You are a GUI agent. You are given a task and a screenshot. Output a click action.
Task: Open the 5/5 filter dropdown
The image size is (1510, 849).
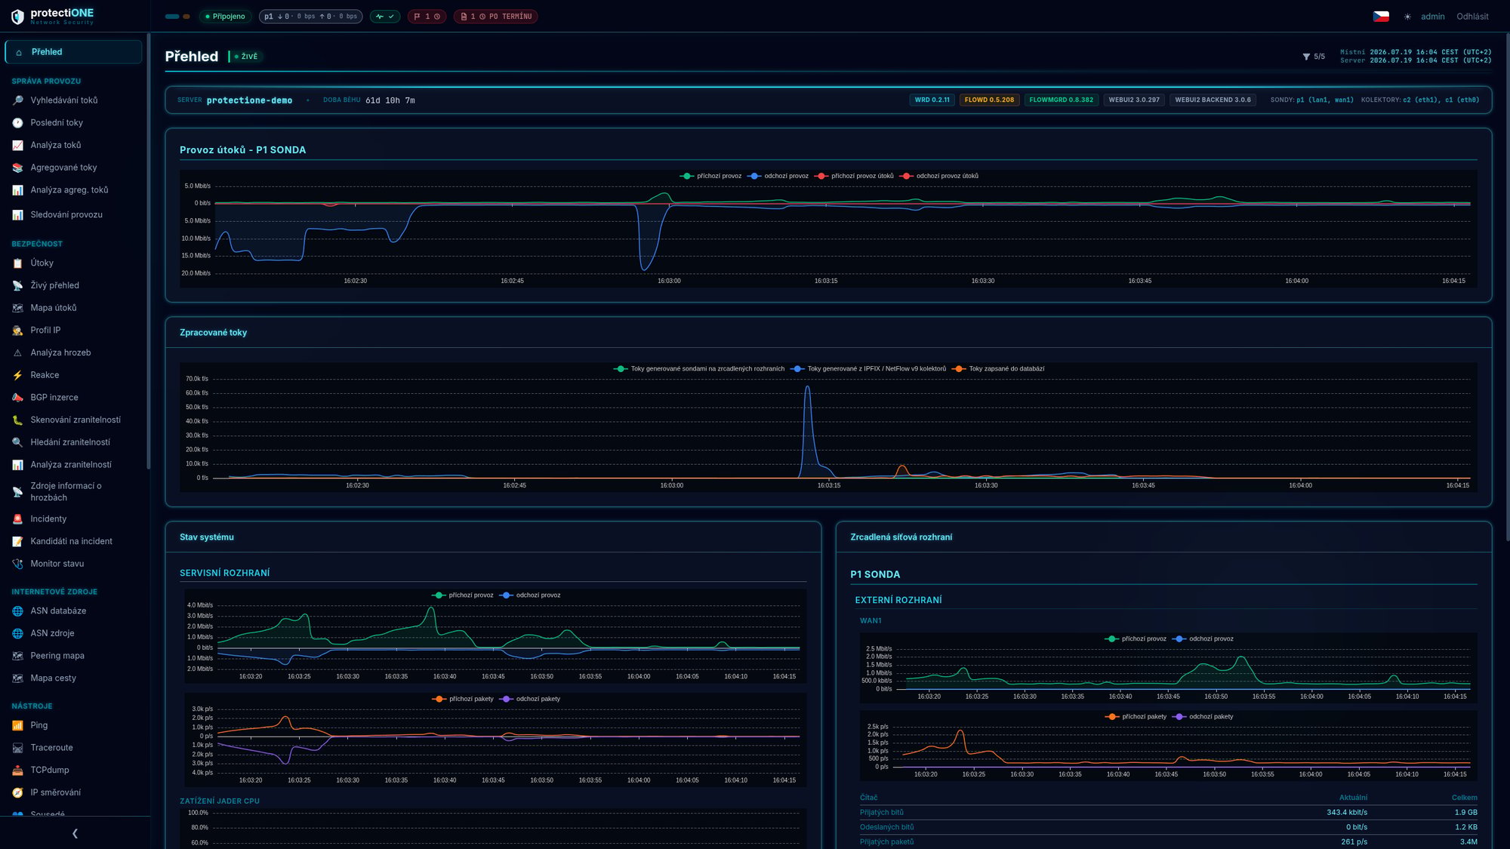click(1314, 57)
